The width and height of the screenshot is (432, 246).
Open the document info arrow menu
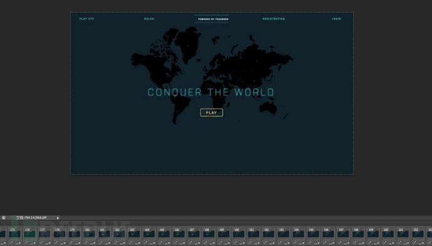click(58, 218)
